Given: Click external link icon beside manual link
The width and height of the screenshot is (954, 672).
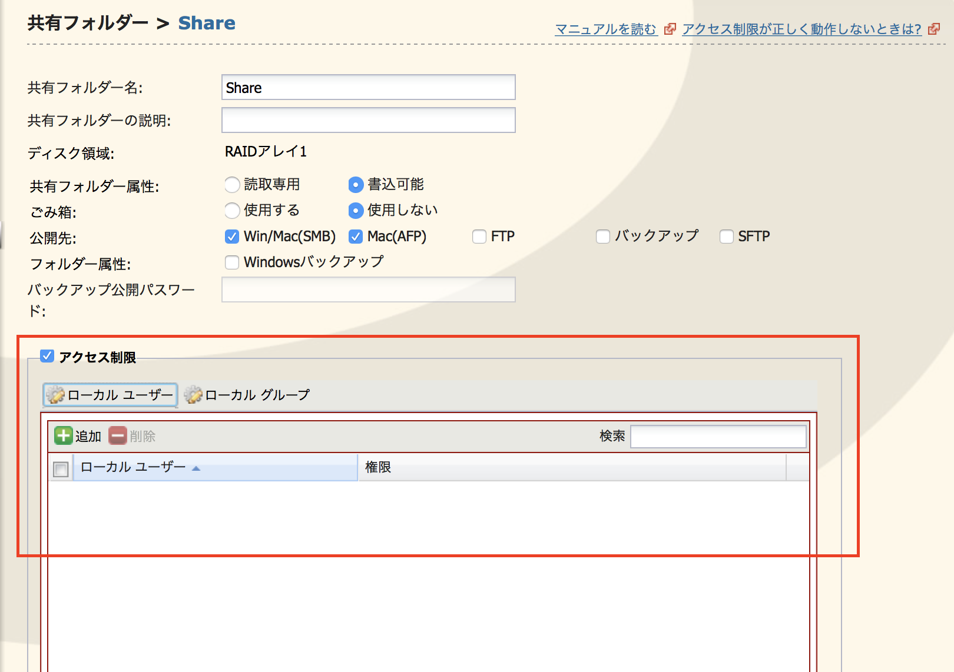Looking at the screenshot, I should coord(670,29).
